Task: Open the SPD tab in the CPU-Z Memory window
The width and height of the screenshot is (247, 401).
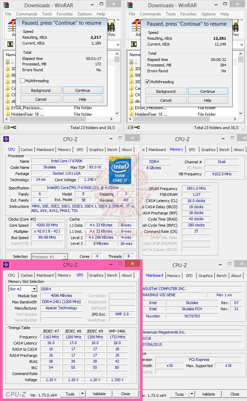Action: 192,150
